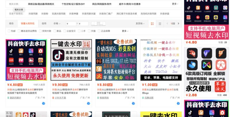Open ¥8.80 自动改MD5 product thumbnail
The height and width of the screenshot is (117, 230).
click(116, 60)
